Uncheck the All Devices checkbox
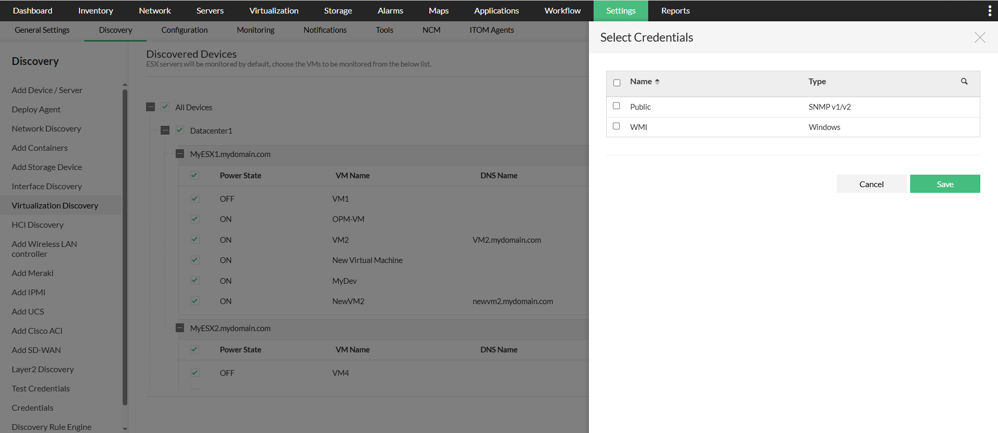Screen dimensions: 998x433 click(165, 107)
